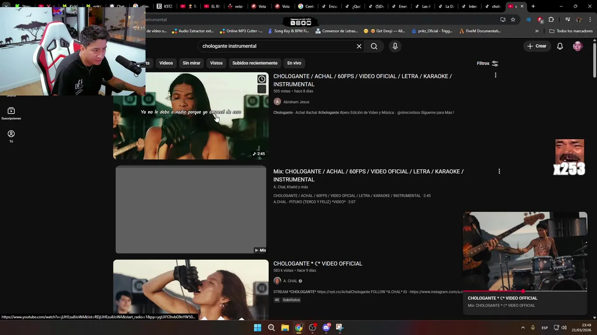Open YouTube notifications bell
Screen dimensions: 597x335
pyautogui.click(x=560, y=46)
